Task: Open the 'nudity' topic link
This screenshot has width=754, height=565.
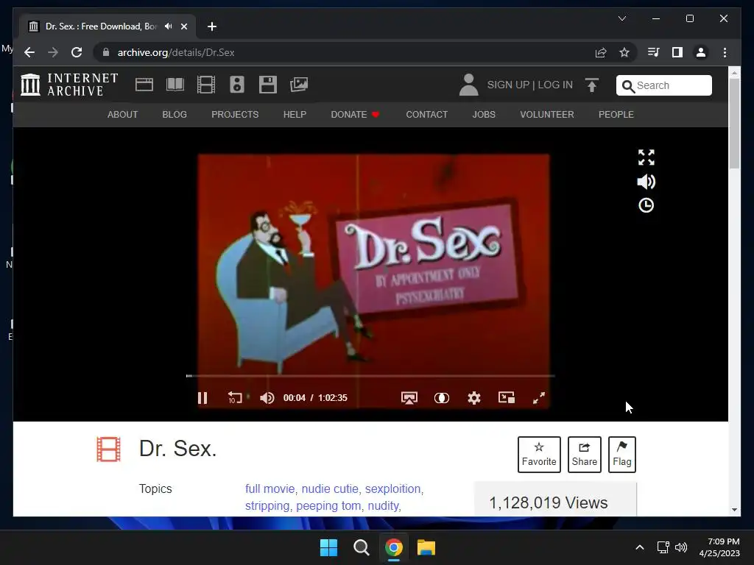Action: coord(383,506)
